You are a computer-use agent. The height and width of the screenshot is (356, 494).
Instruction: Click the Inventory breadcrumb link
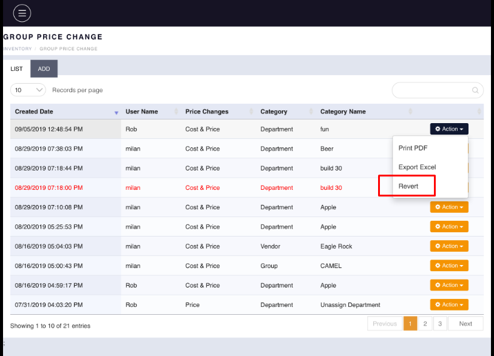tap(17, 49)
